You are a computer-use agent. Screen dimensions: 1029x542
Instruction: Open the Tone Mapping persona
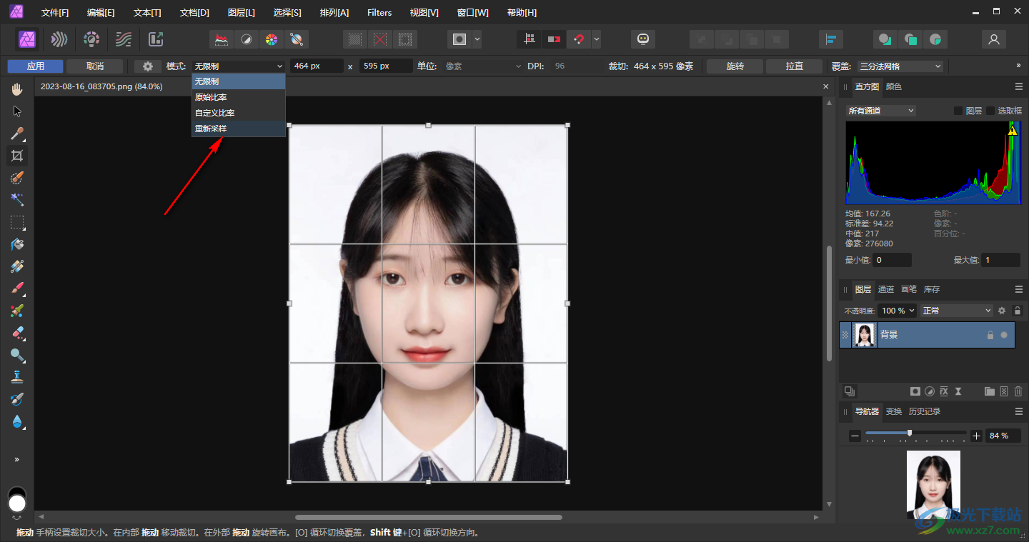(124, 39)
